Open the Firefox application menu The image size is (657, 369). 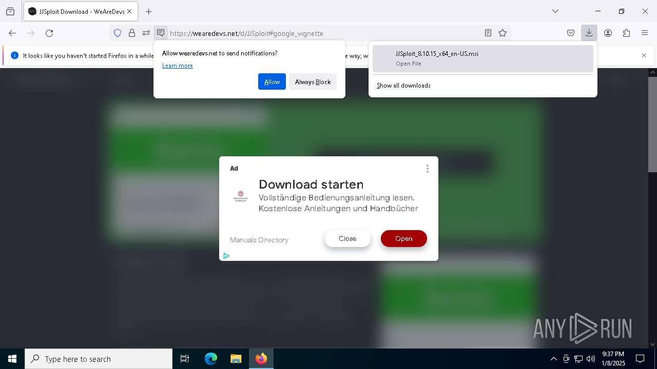pos(645,33)
